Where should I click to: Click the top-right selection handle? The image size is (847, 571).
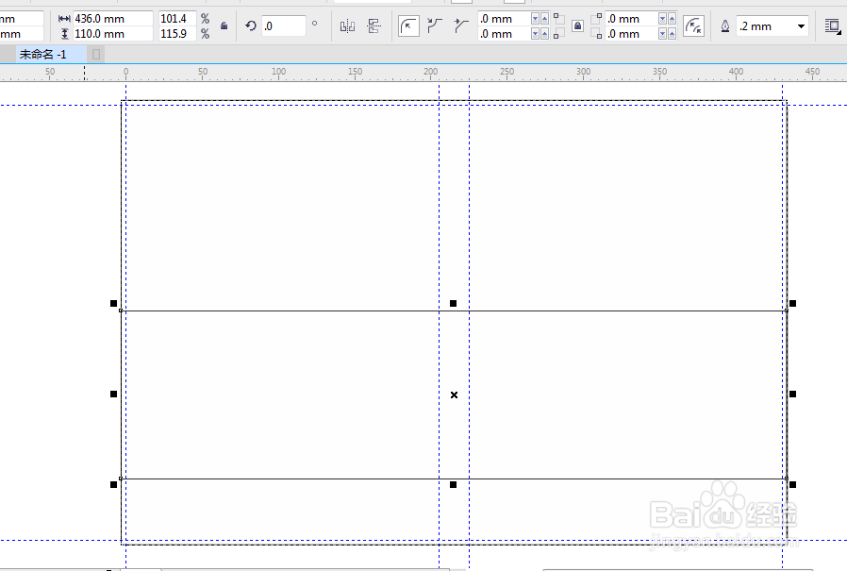[792, 303]
